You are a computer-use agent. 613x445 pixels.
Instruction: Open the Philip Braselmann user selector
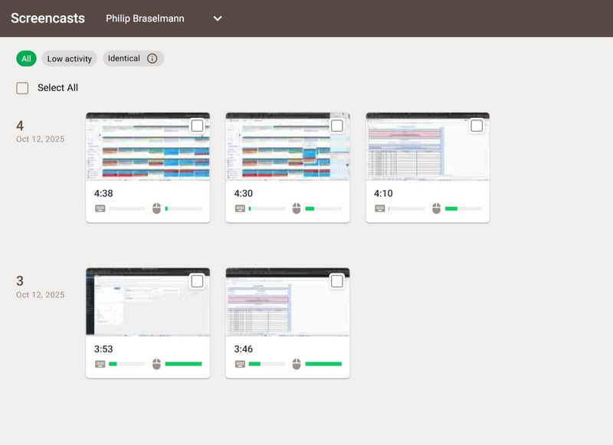click(x=145, y=18)
